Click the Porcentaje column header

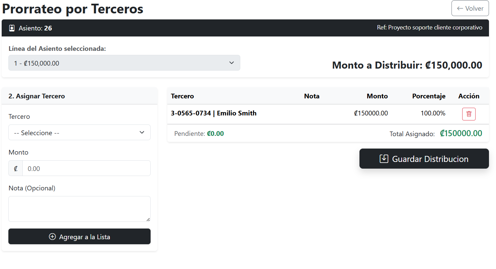click(428, 96)
